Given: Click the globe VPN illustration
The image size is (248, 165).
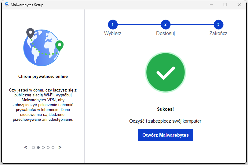Looking at the screenshot, I should pyautogui.click(x=43, y=47).
